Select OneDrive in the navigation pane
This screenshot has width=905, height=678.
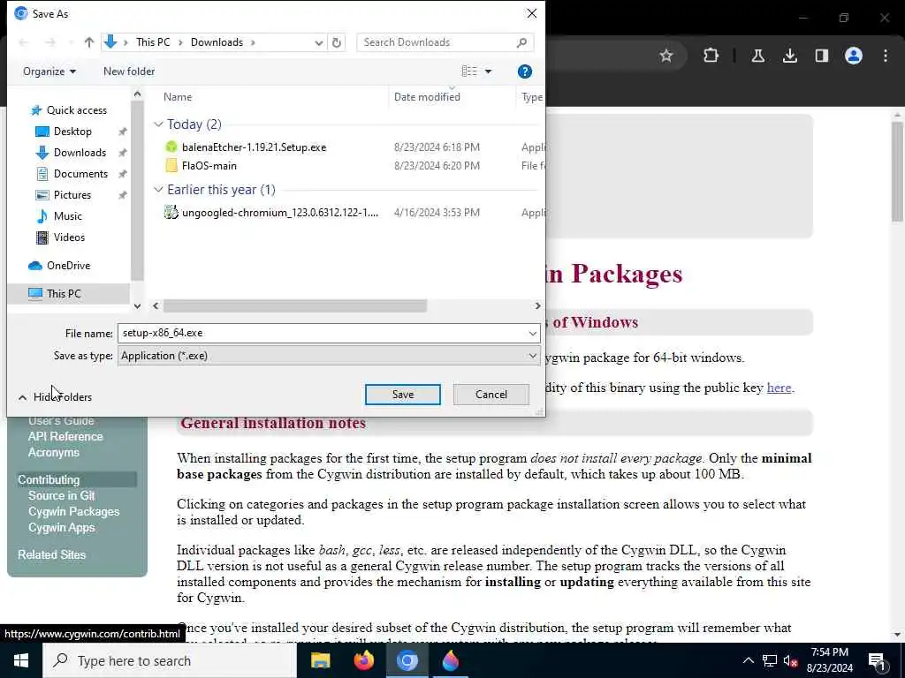68,266
